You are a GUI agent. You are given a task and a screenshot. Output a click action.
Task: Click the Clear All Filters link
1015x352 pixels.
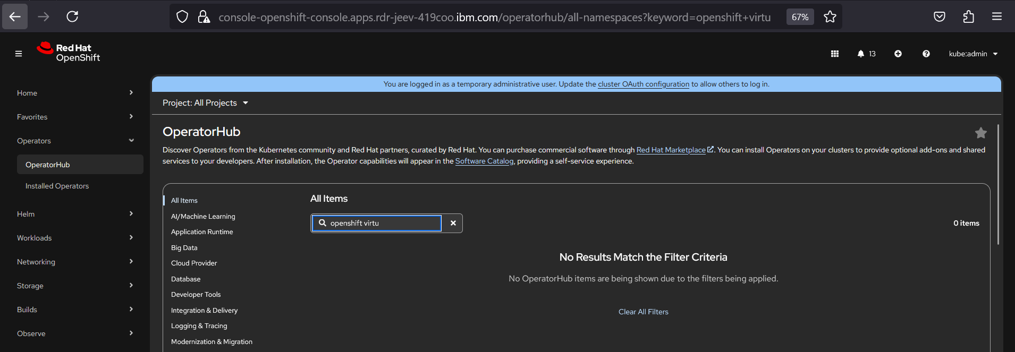643,312
